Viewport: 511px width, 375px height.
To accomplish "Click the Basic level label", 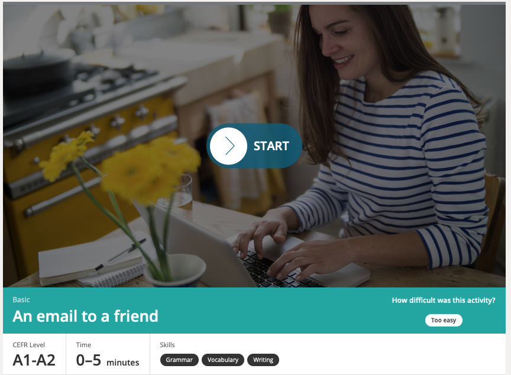I will click(21, 300).
